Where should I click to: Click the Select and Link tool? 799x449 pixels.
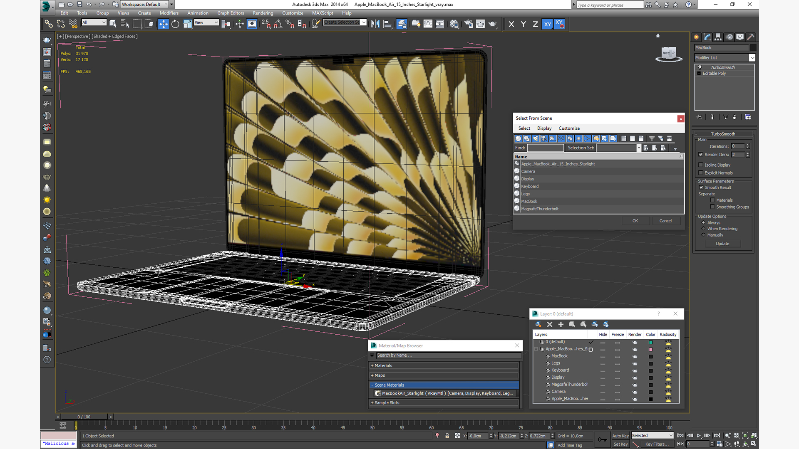49,24
